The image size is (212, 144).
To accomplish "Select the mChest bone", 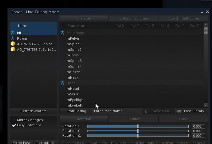I will pos(132,72).
